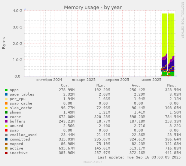Click the 'Avg:' column header
Screen dimensions: 186x166
136,85
